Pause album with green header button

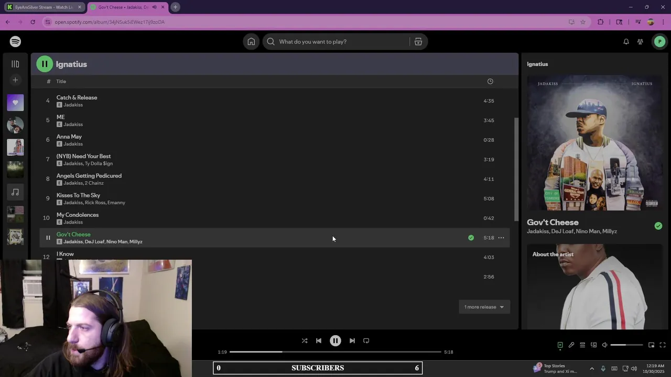45,64
